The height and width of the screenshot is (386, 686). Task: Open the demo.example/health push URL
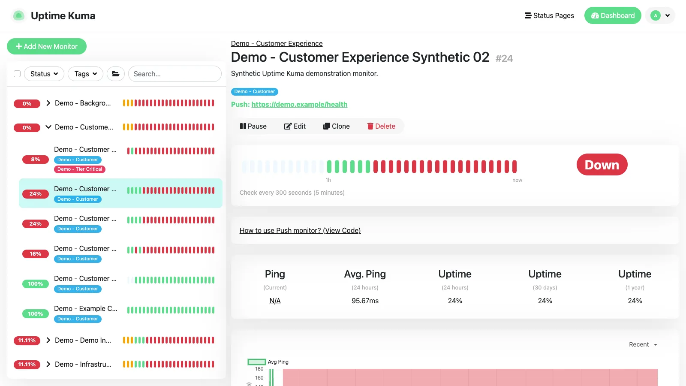(299, 104)
